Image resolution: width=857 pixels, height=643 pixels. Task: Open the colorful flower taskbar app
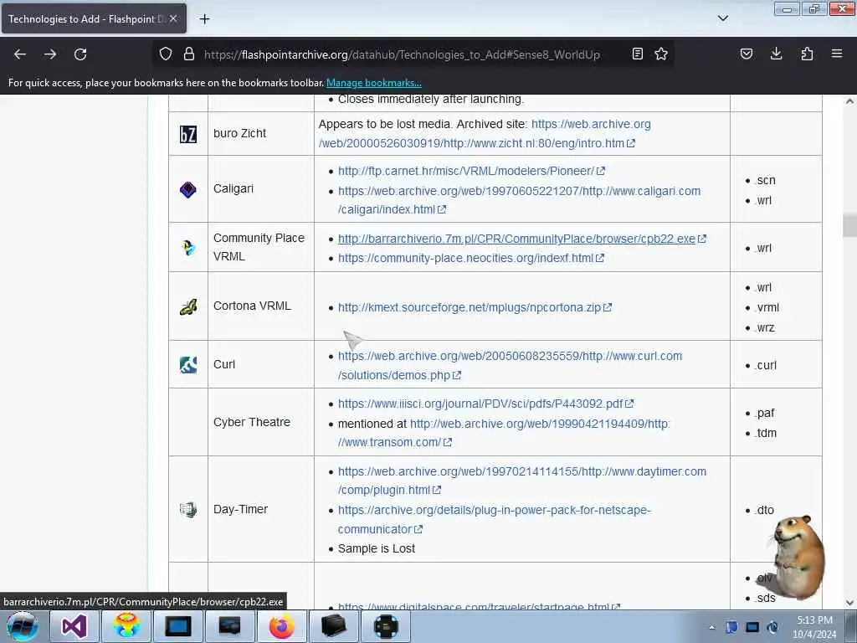click(126, 626)
